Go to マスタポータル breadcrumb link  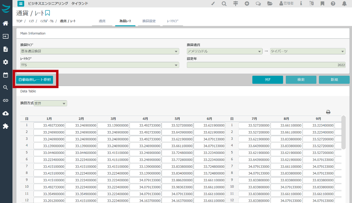click(47, 21)
